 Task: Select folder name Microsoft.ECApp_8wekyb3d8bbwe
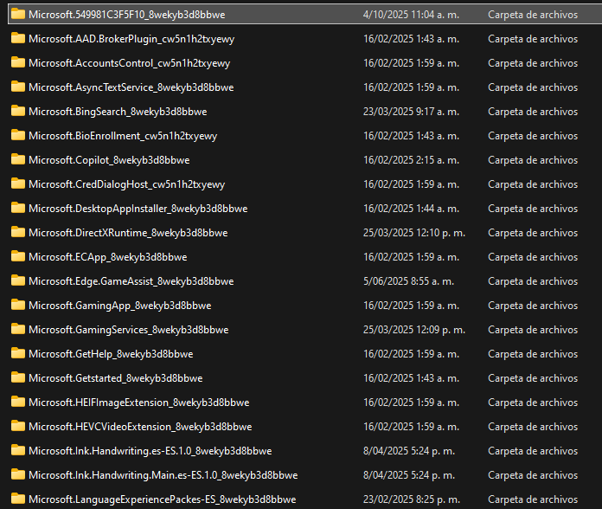click(107, 256)
